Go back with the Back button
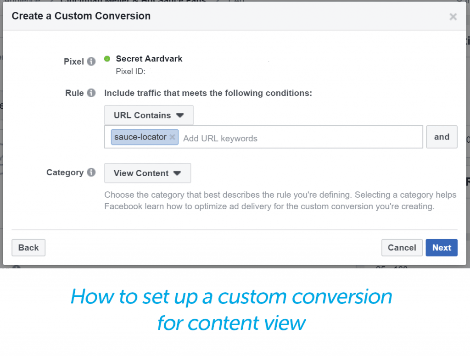Image resolution: width=470 pixels, height=356 pixels. coord(28,247)
